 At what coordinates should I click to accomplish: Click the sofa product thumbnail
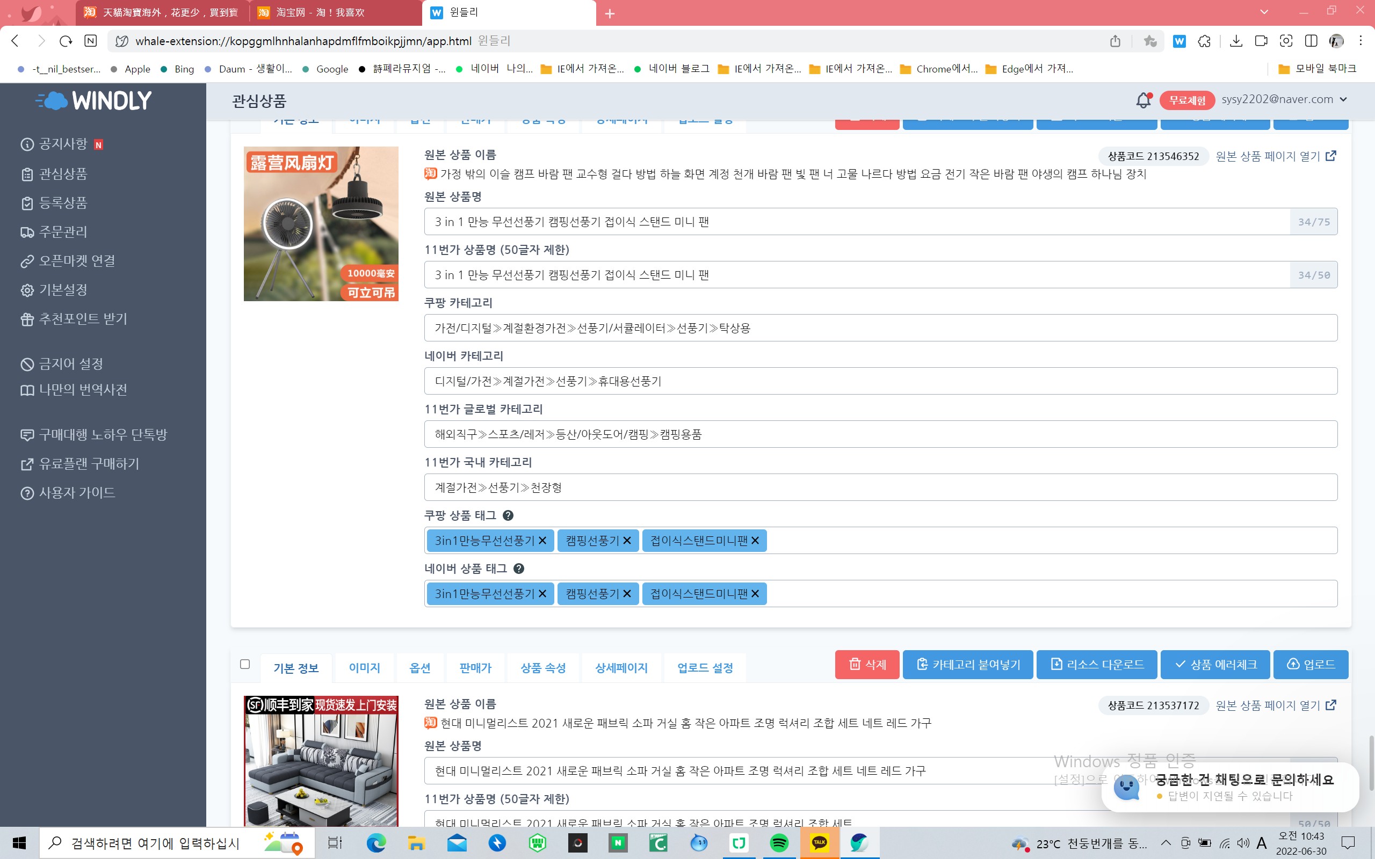click(x=321, y=761)
